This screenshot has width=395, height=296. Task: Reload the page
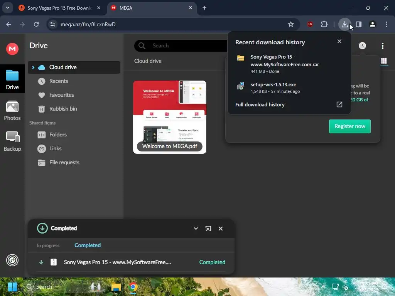point(36,24)
